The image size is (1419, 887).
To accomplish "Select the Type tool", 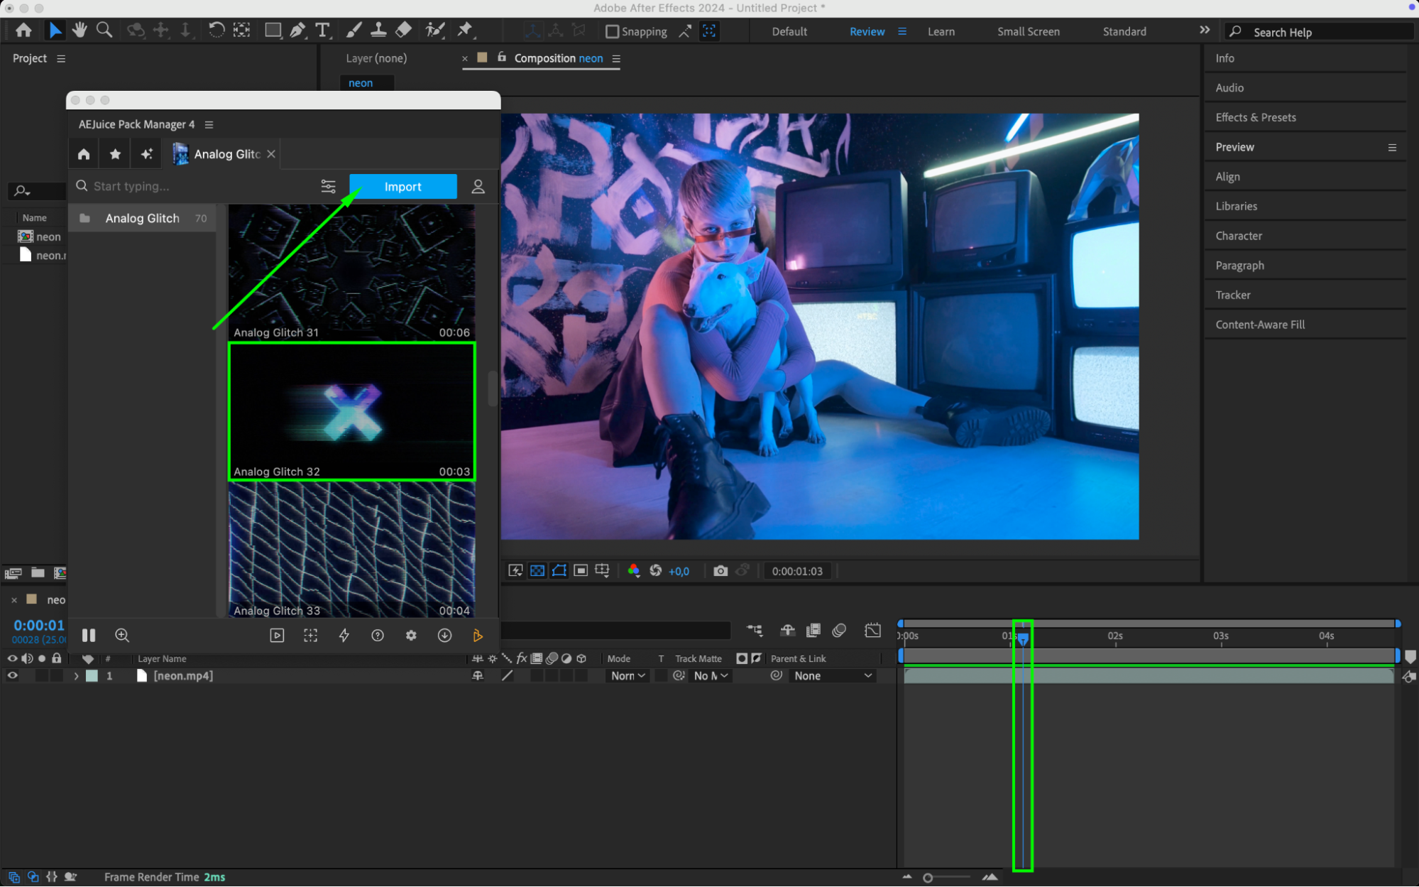I will click(323, 30).
